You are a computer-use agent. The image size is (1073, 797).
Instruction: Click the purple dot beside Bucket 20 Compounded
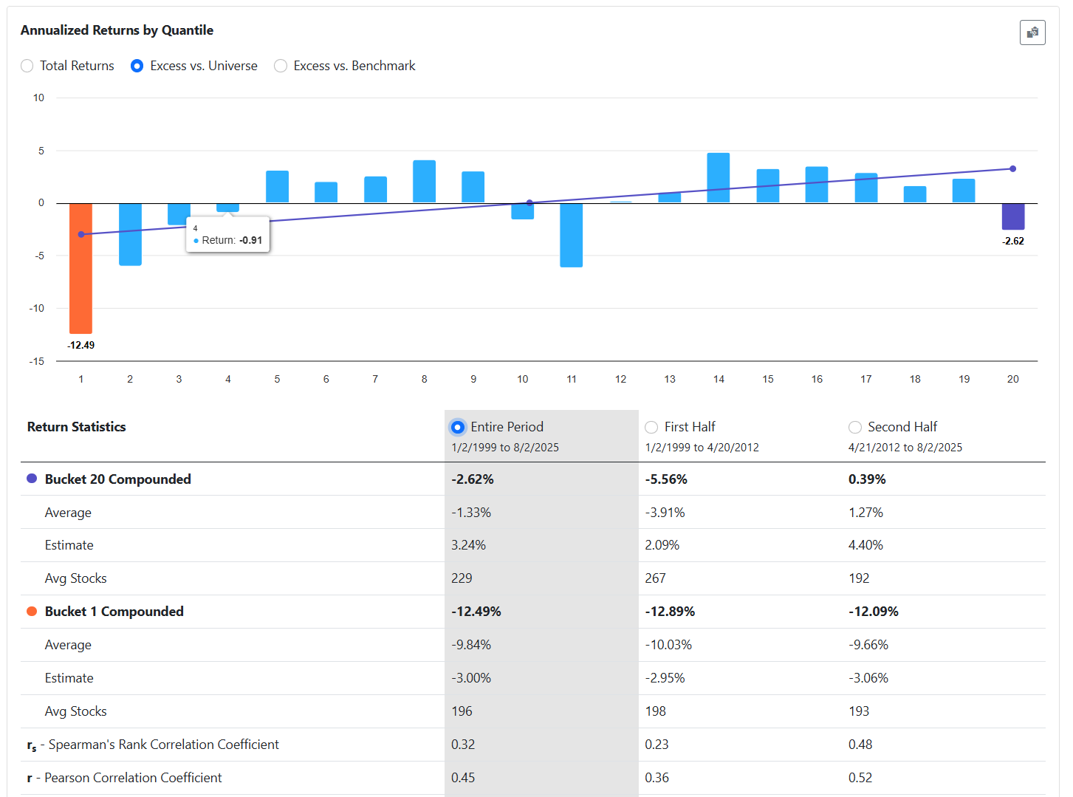pos(32,479)
